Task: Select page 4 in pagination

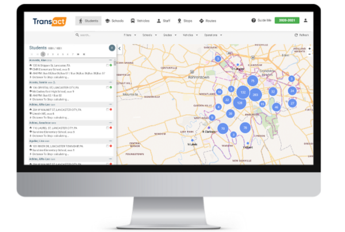Action: coord(58,54)
